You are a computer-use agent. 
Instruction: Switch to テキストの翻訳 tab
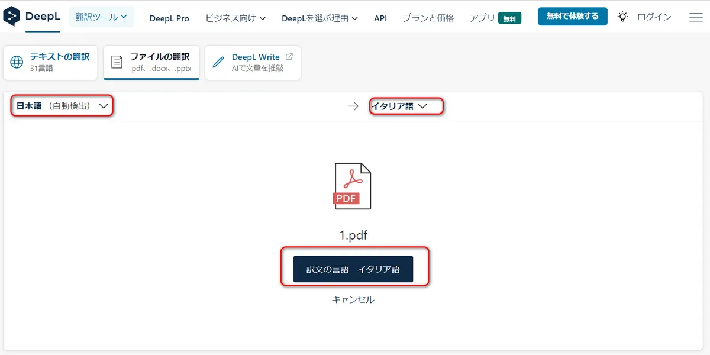point(50,62)
